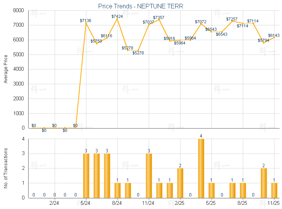Select the final $6143 price label
The width and height of the screenshot is (282, 209).
274,35
